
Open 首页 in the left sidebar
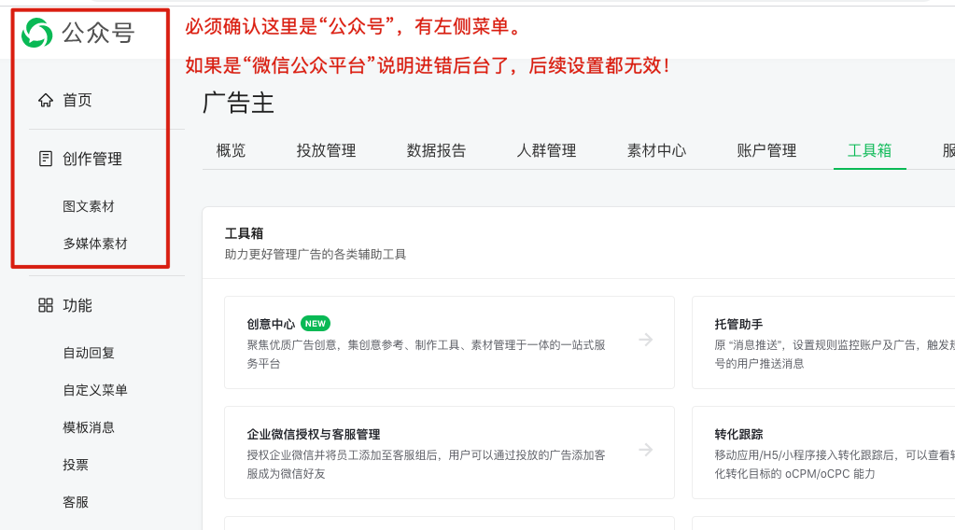pyautogui.click(x=77, y=101)
